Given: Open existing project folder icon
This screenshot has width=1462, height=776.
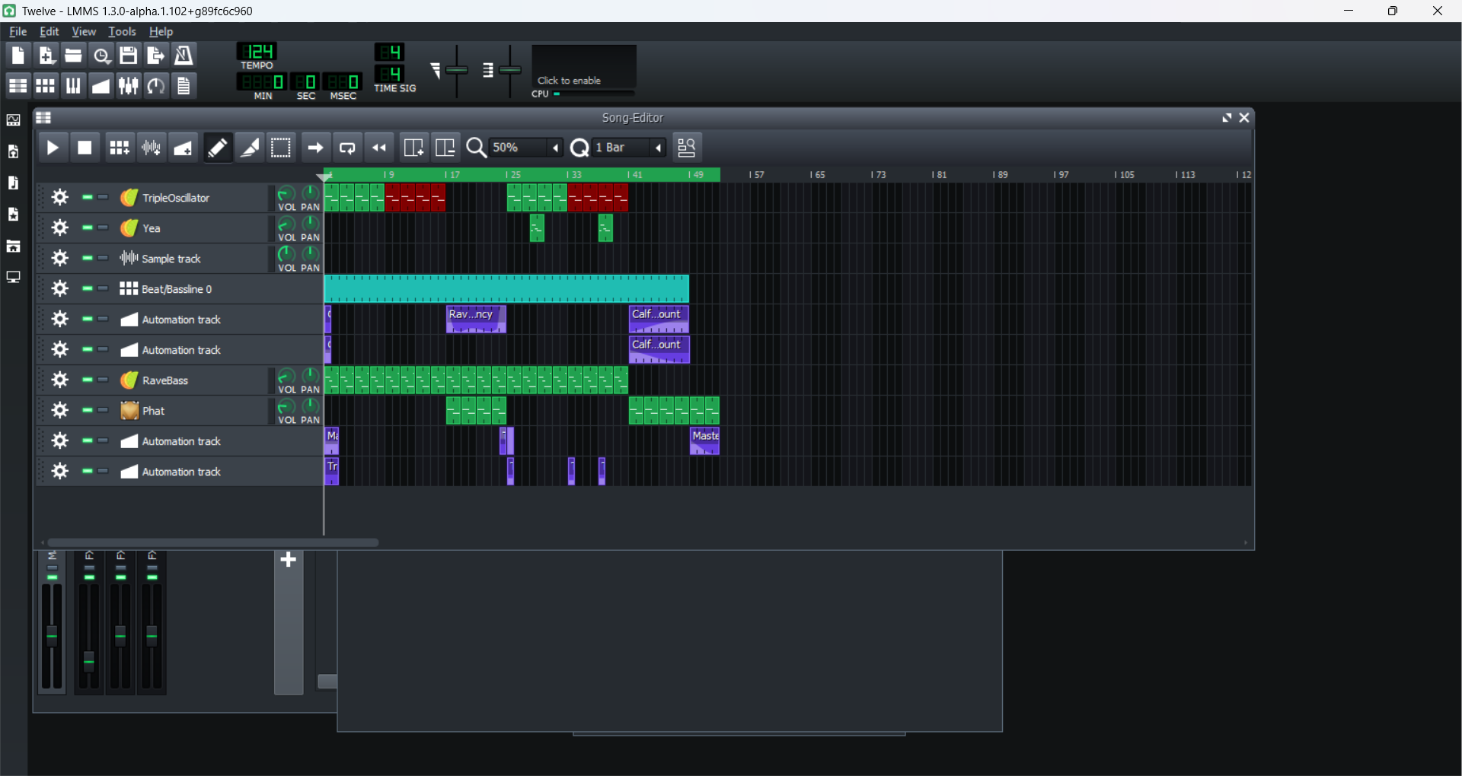Looking at the screenshot, I should [x=73, y=56].
